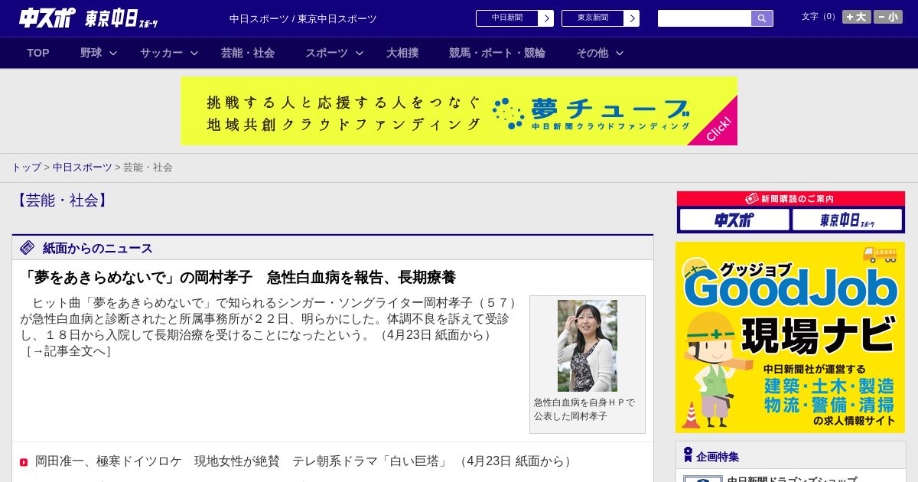Screen dimensions: 918x482
Task: Expand the その他 dropdown chevron
Action: pyautogui.click(x=620, y=53)
